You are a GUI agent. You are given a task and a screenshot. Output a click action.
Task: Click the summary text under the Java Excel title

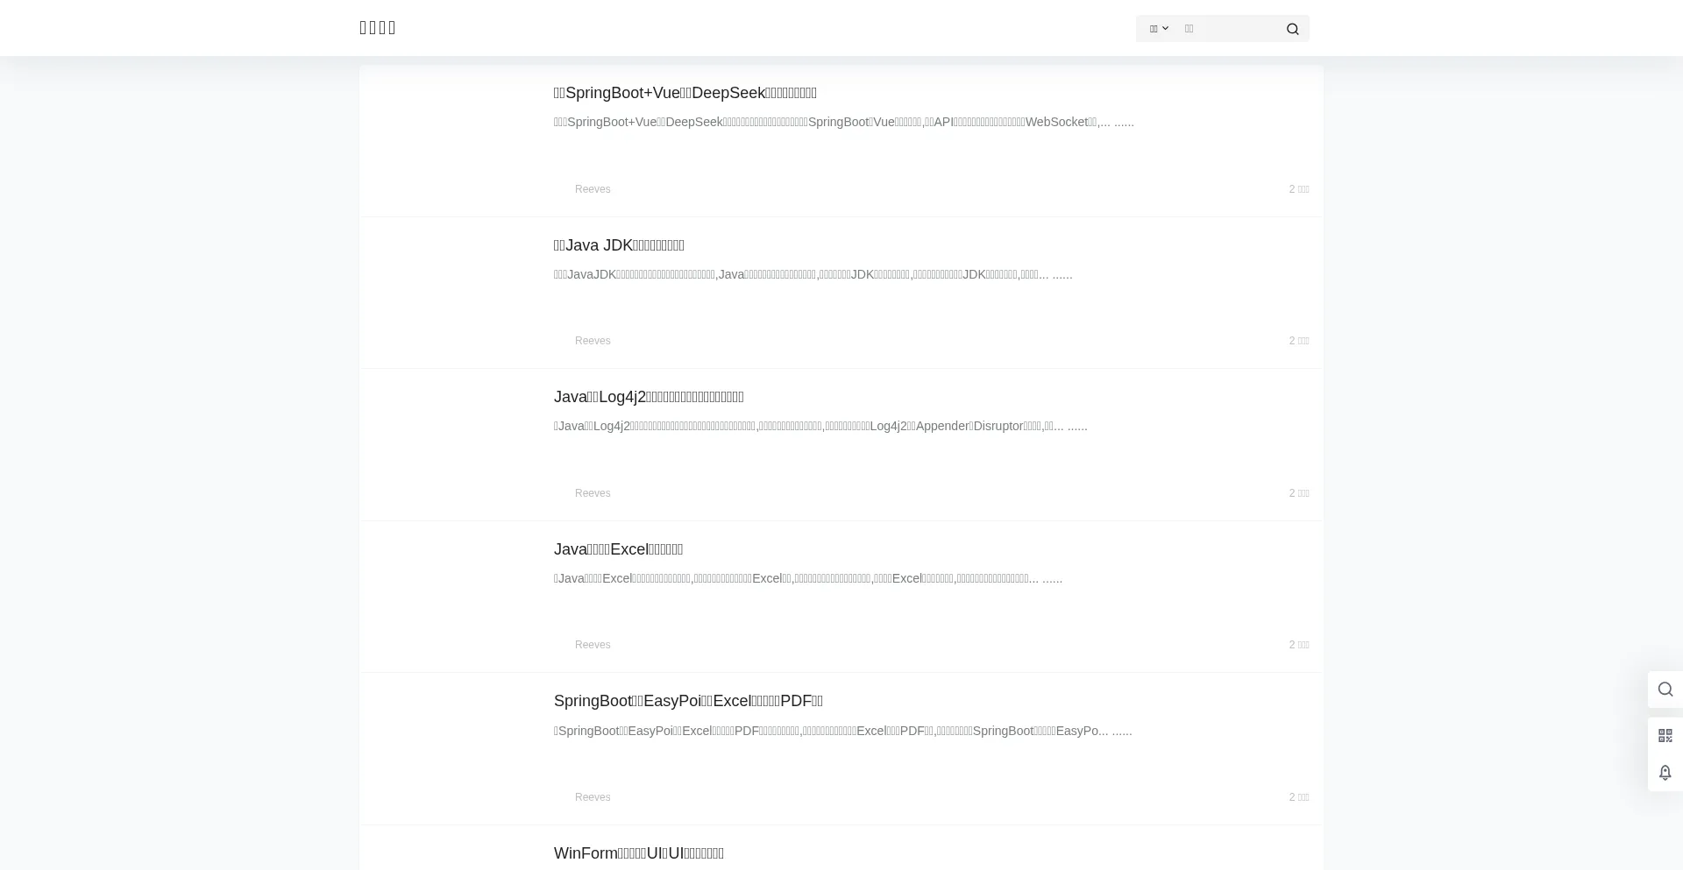pos(808,578)
